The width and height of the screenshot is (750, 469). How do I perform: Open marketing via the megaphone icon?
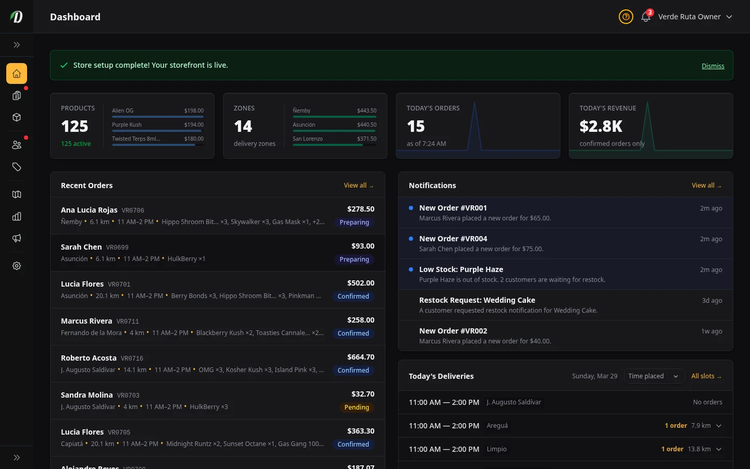tap(17, 238)
